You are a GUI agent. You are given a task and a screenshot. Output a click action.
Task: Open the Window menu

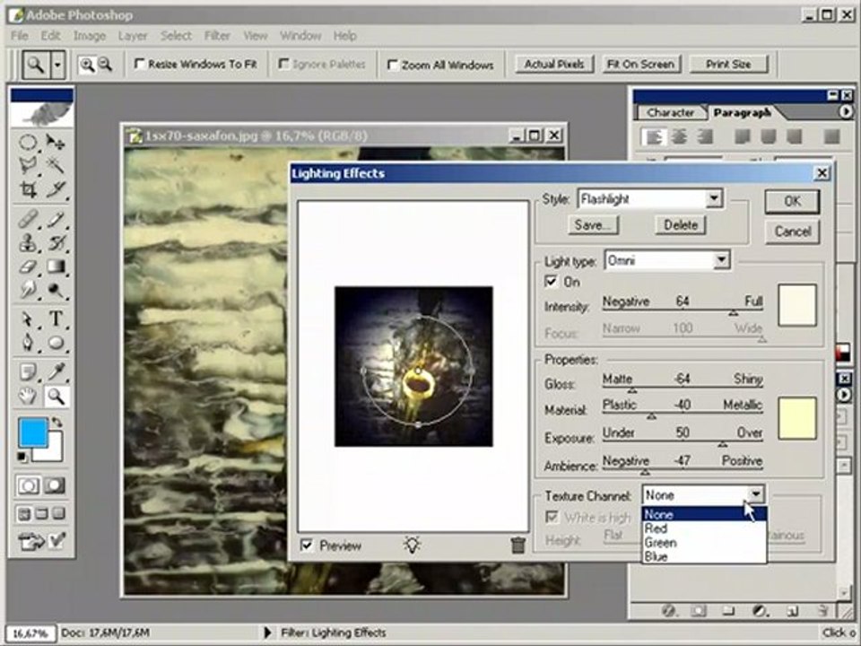click(300, 36)
